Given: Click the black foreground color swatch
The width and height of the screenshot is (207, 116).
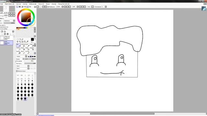Looking at the screenshot, I should [32, 39].
